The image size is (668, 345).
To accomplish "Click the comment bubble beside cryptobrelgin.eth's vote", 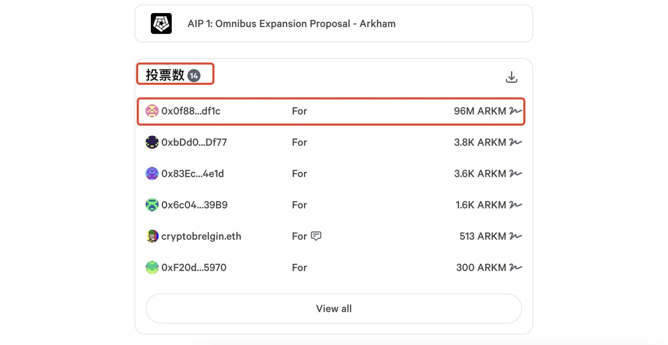I will (x=316, y=236).
